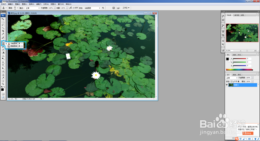
Task: Select the Magic Wand tool
Action: tap(3, 28)
